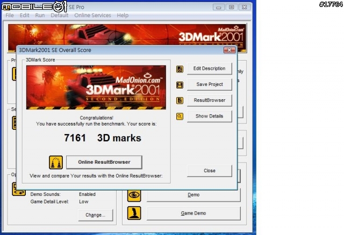This screenshot has width=344, height=235.
Task: Click the Save Project button
Action: [209, 84]
